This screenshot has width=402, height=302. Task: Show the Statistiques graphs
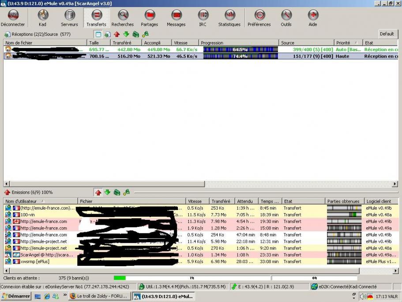[229, 18]
